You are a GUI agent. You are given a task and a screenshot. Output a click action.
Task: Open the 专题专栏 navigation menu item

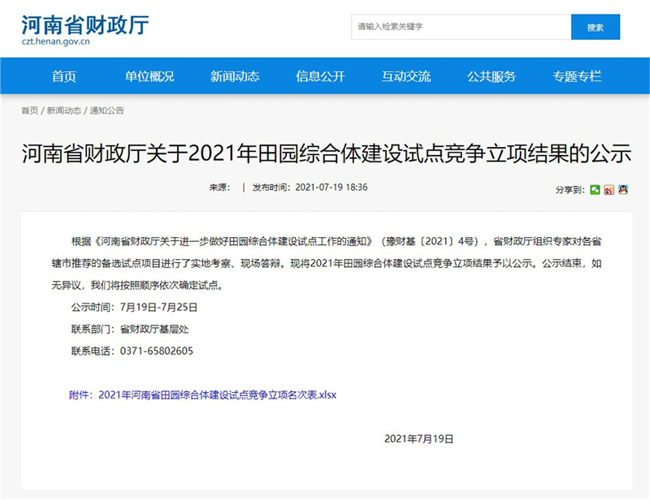(x=577, y=76)
